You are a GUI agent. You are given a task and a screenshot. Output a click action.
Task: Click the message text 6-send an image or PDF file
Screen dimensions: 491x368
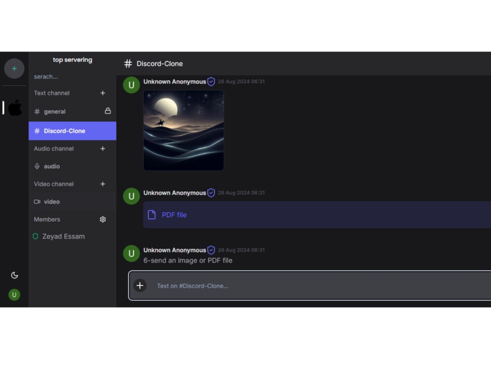tap(188, 261)
